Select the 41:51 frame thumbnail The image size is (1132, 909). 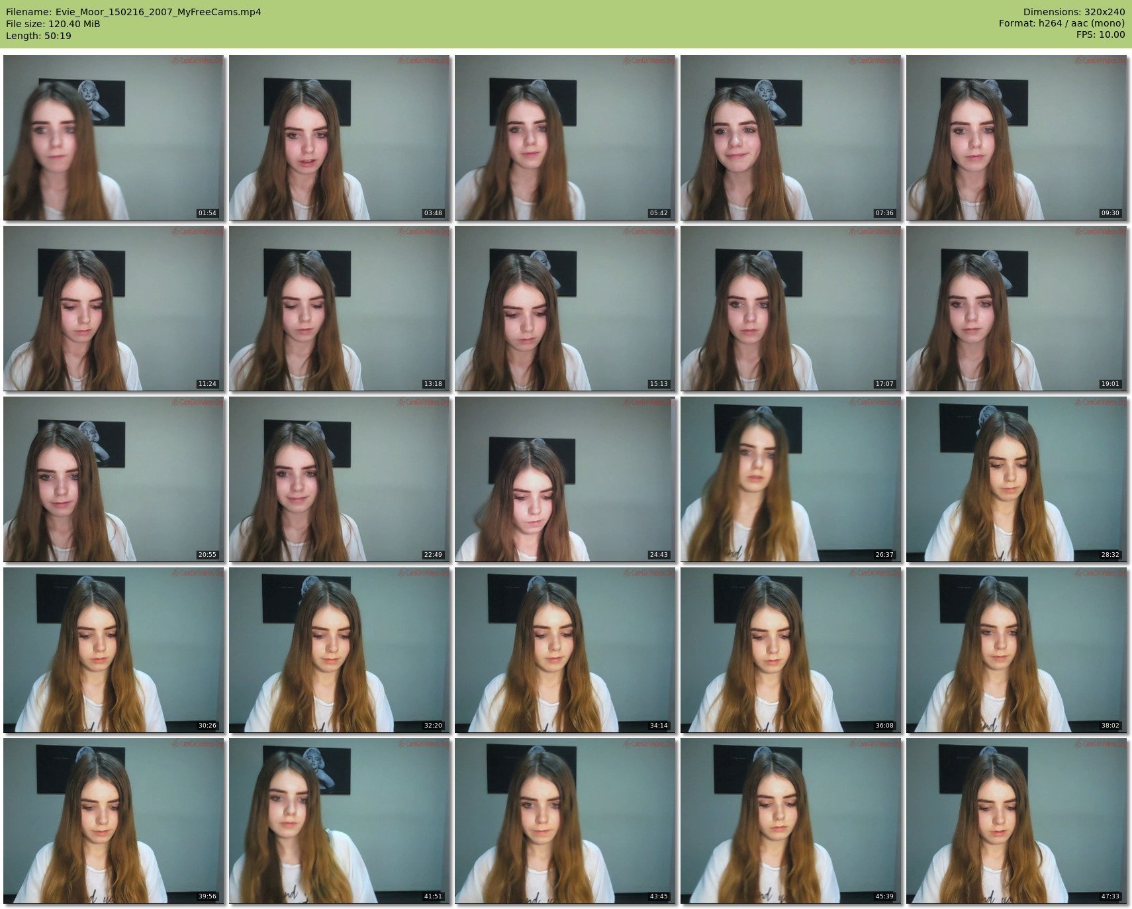click(x=340, y=821)
